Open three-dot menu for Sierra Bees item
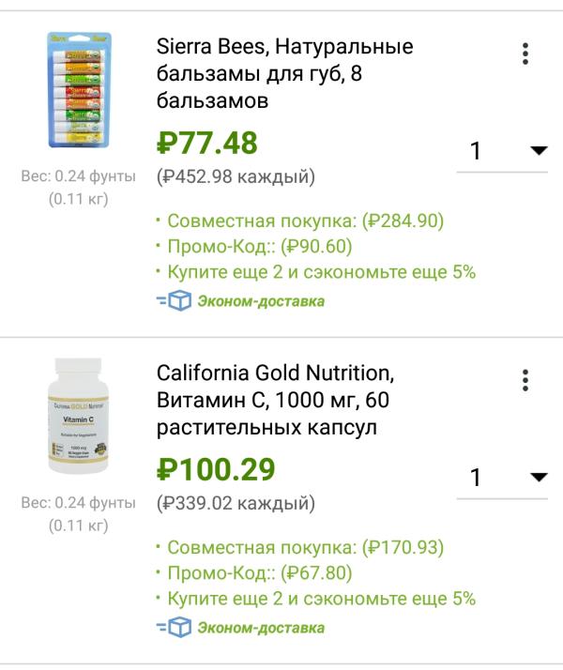The image size is (563, 670). click(x=525, y=53)
